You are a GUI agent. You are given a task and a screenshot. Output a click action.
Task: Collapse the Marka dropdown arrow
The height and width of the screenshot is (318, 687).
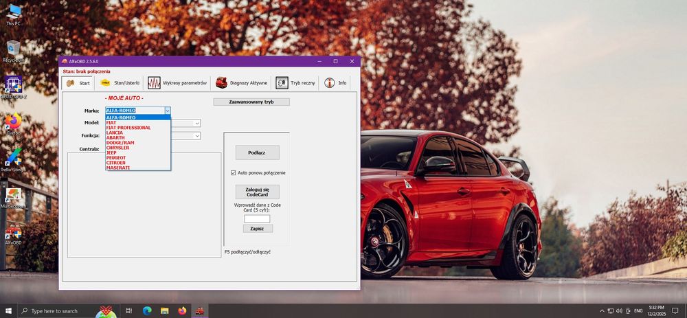[x=168, y=111]
